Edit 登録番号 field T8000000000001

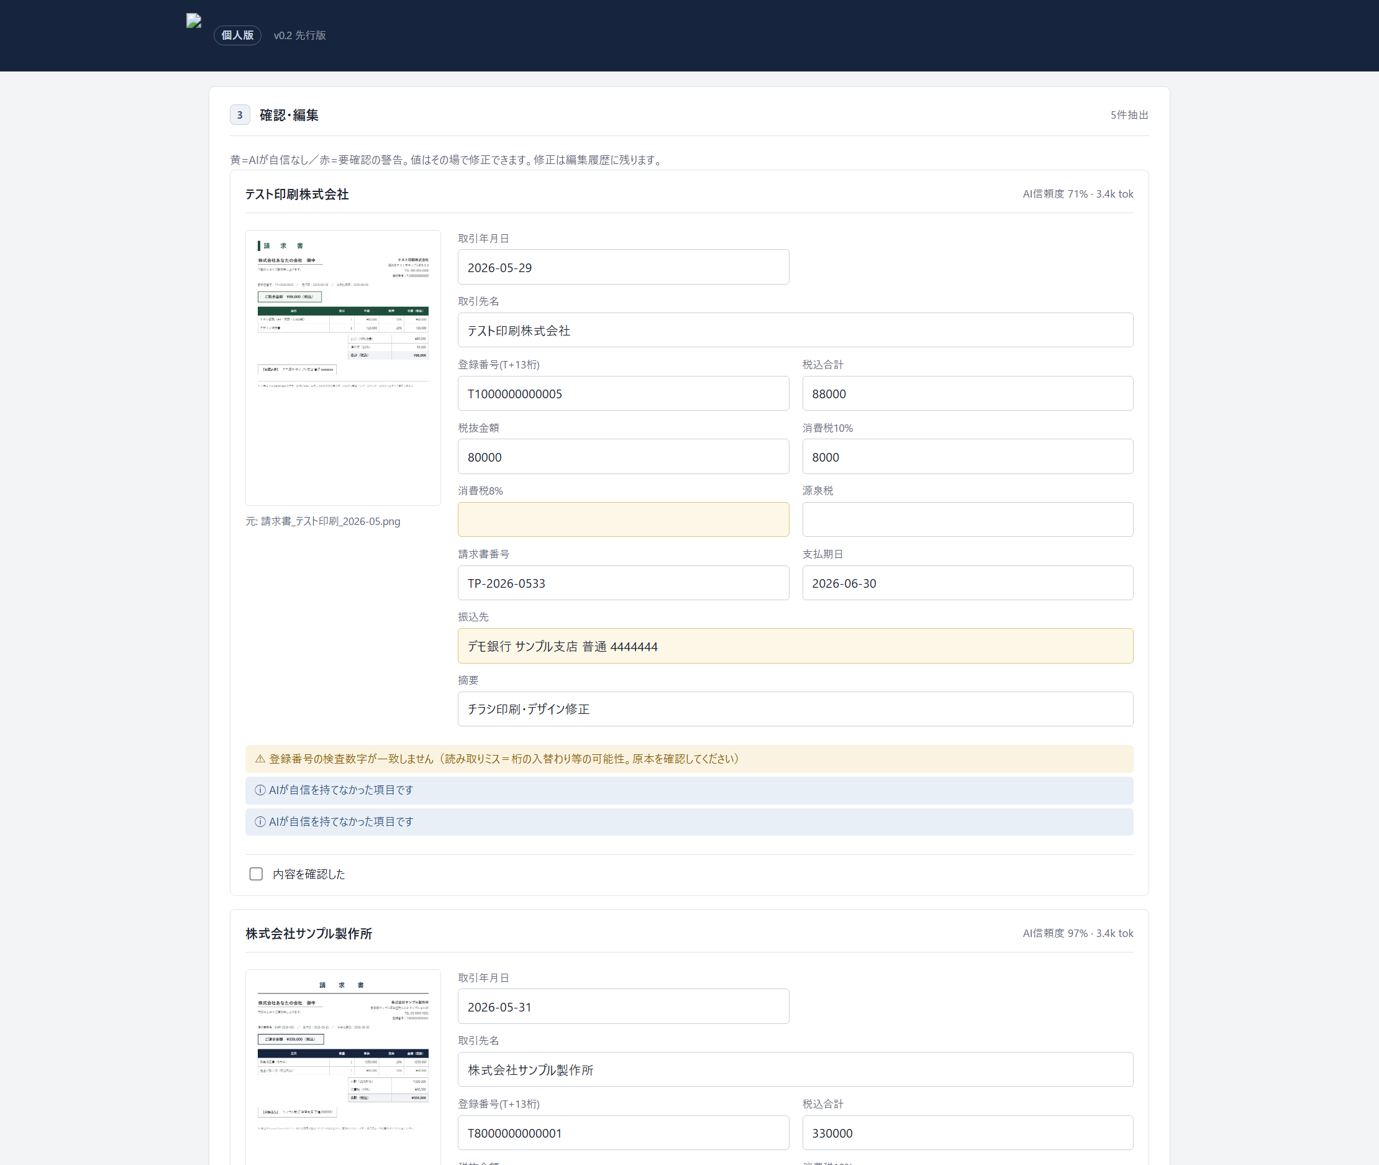click(x=623, y=1133)
